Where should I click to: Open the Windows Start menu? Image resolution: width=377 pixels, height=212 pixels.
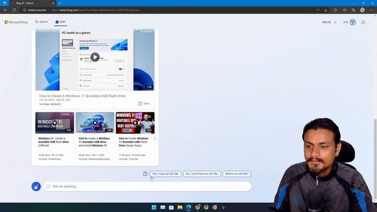154,207
